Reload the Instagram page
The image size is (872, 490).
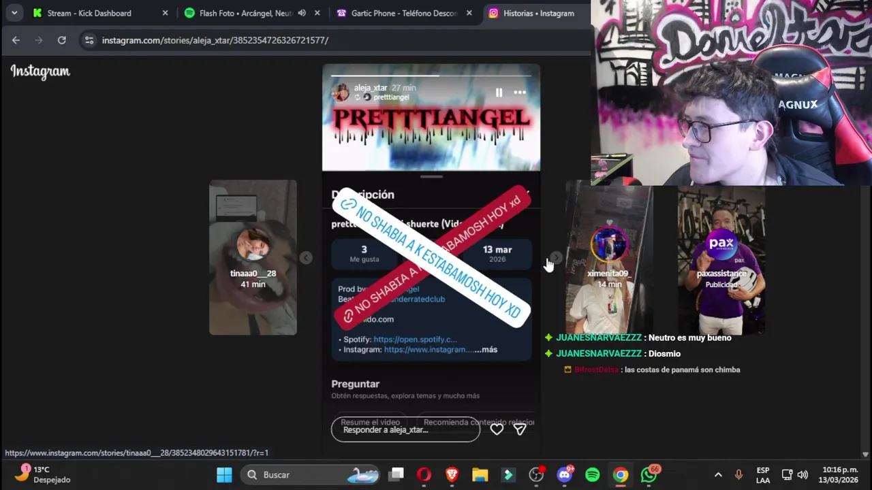pyautogui.click(x=61, y=40)
